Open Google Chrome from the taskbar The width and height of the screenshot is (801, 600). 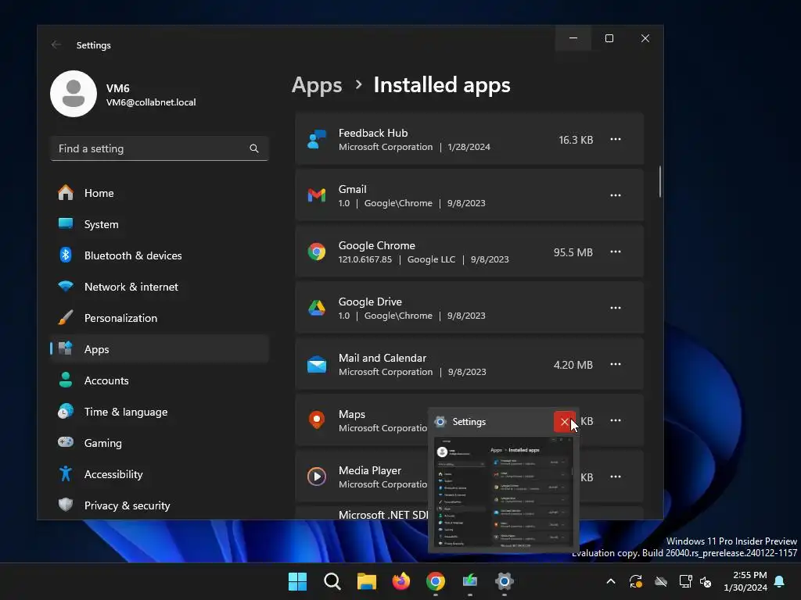435,581
